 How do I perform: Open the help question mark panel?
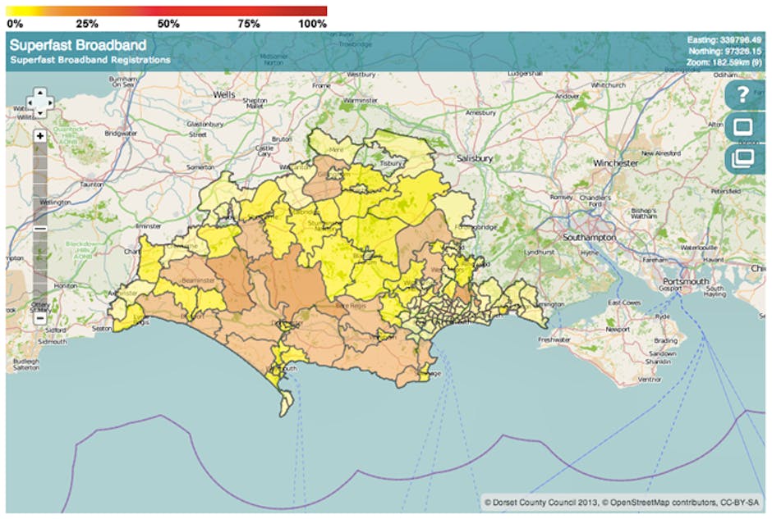(x=743, y=94)
